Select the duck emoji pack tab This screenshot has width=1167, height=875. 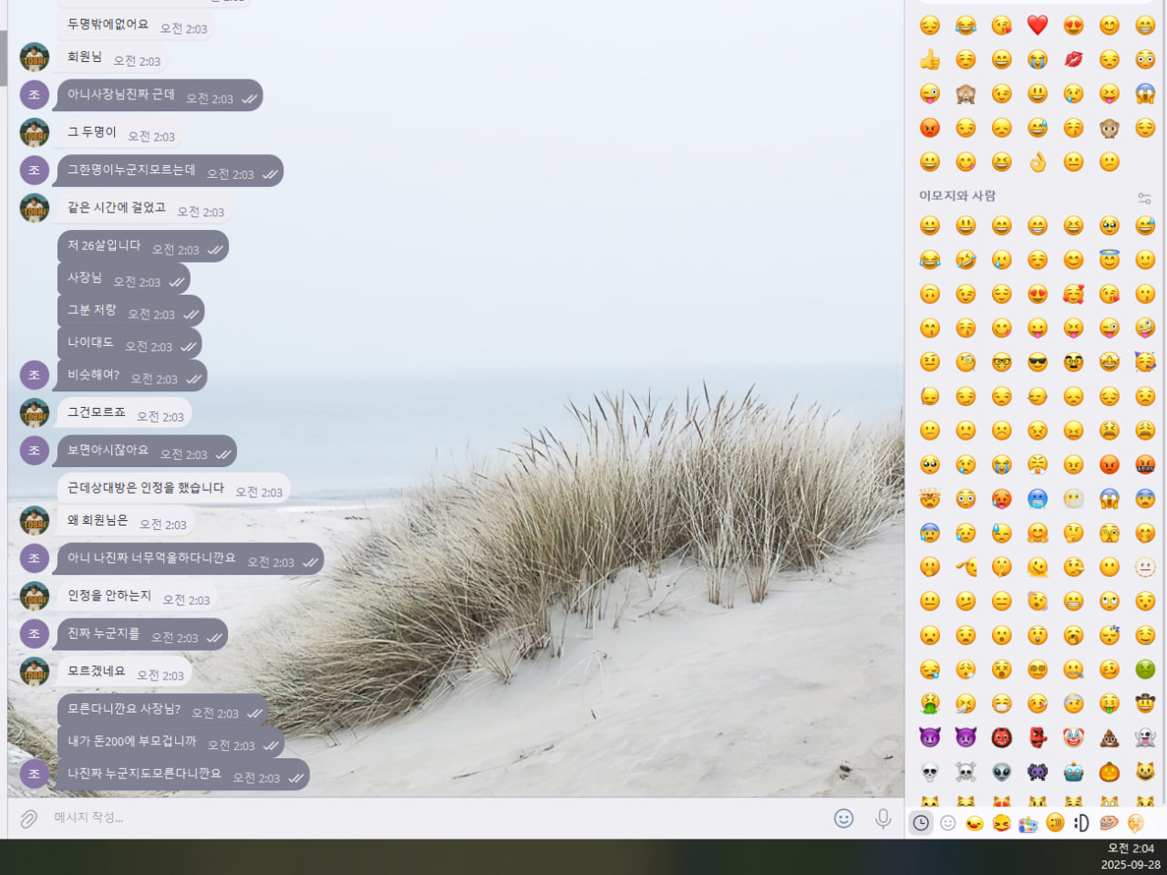pyautogui.click(x=975, y=823)
